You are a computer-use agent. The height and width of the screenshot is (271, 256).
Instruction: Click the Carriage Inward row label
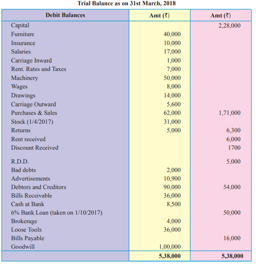click(32, 60)
